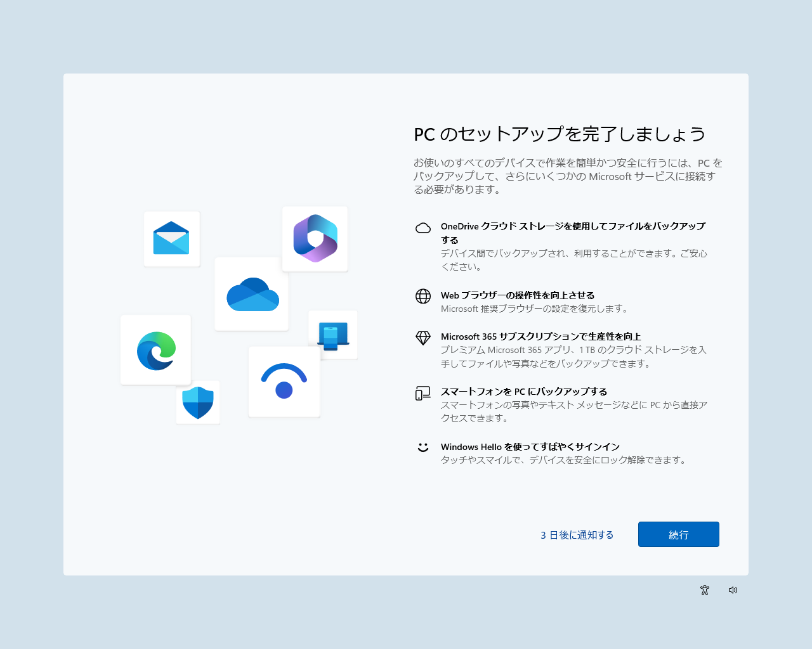Viewport: 812px width, 649px height.
Task: Click デバイス間でバックアップされ description text
Action: [574, 260]
